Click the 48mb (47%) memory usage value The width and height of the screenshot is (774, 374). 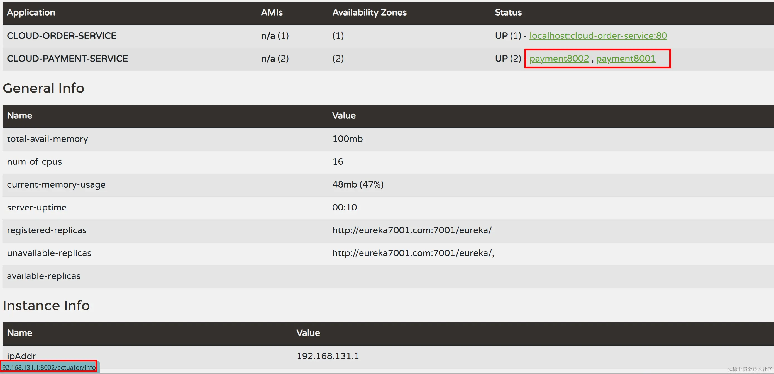pyautogui.click(x=358, y=184)
